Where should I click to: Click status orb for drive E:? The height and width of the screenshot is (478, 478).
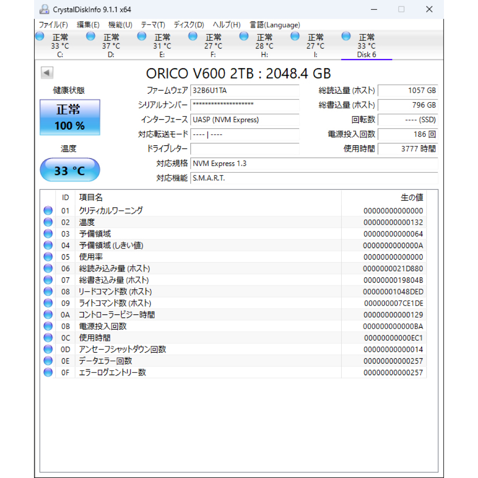(142, 36)
